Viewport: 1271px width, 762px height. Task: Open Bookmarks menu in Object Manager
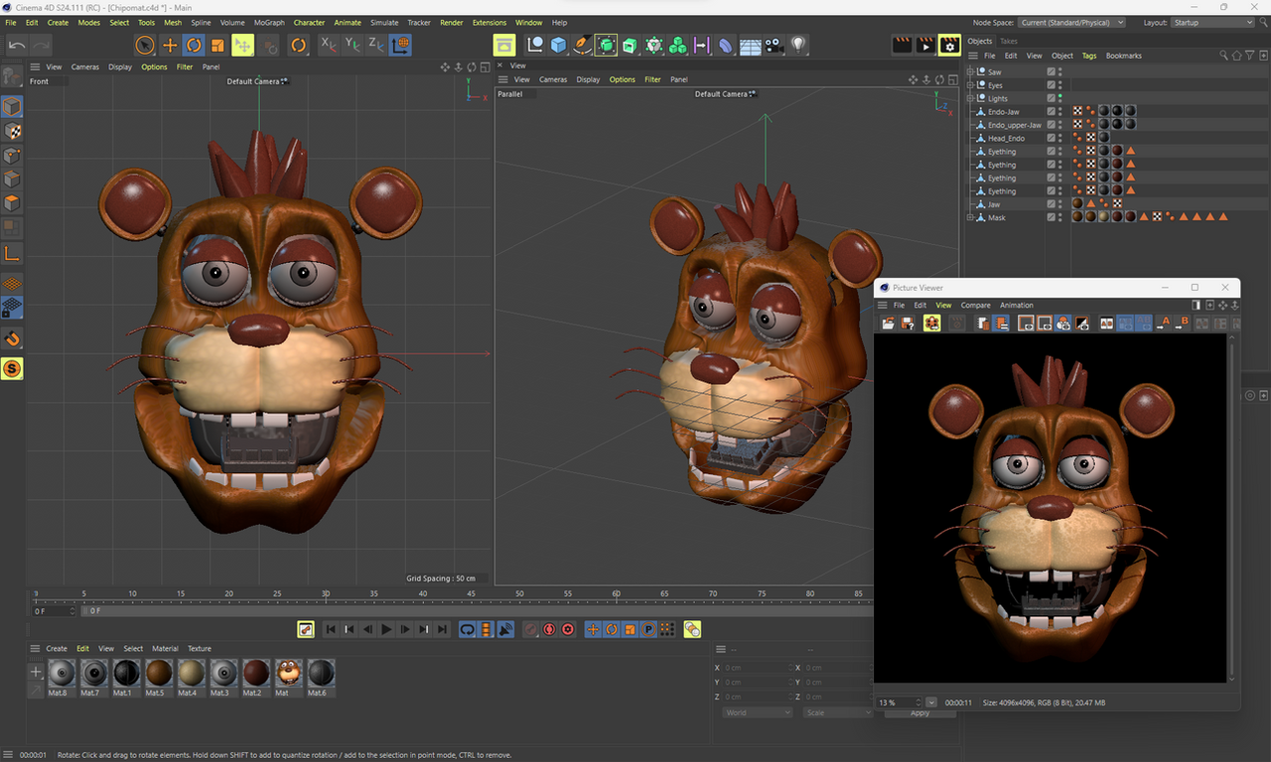pyautogui.click(x=1124, y=56)
